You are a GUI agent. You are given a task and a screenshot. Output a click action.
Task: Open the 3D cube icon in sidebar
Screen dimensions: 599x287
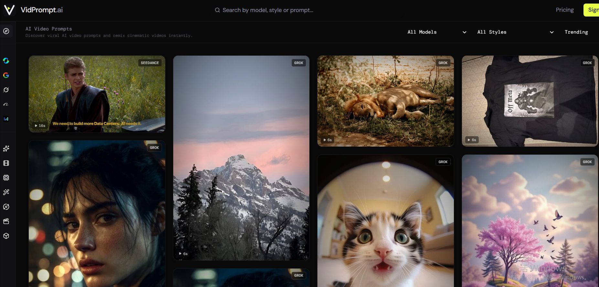pos(6,236)
